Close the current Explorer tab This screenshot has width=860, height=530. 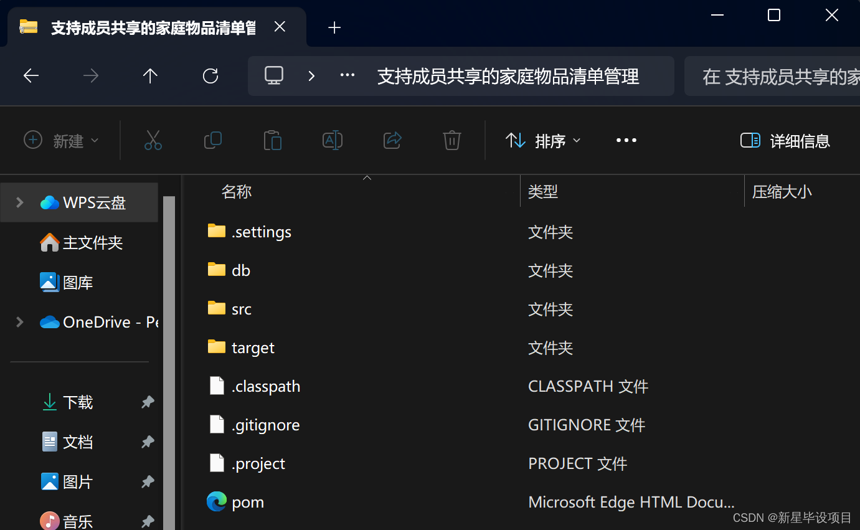click(280, 27)
